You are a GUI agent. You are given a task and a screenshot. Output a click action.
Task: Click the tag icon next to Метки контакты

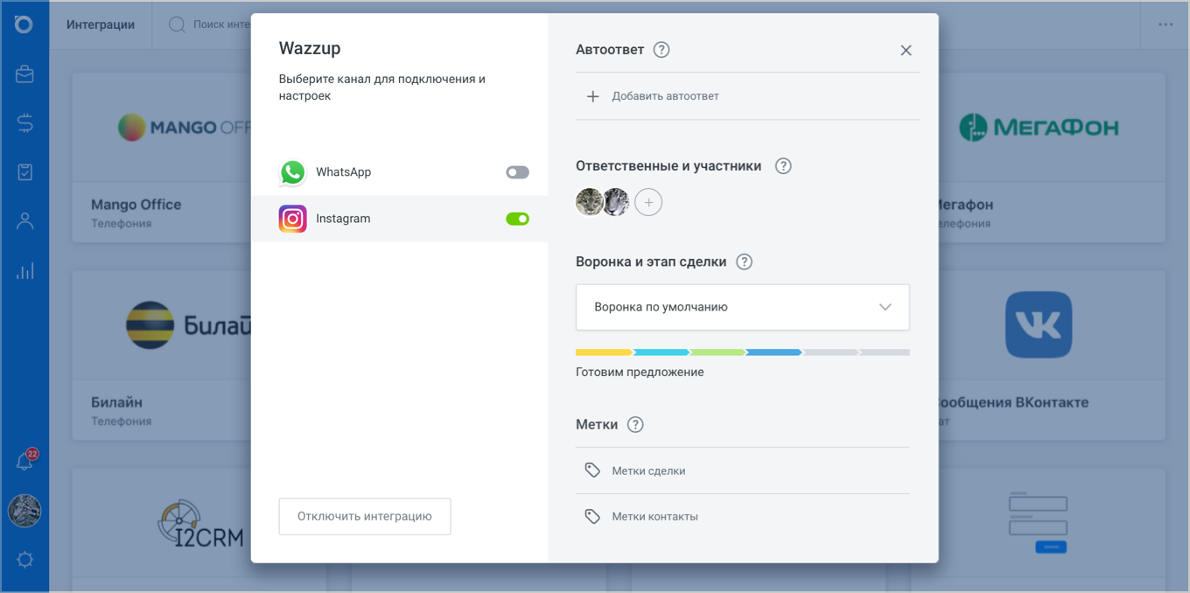click(592, 516)
